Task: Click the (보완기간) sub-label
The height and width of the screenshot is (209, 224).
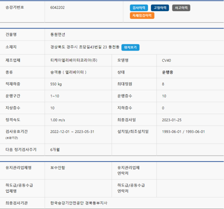Action: [x=12, y=138]
